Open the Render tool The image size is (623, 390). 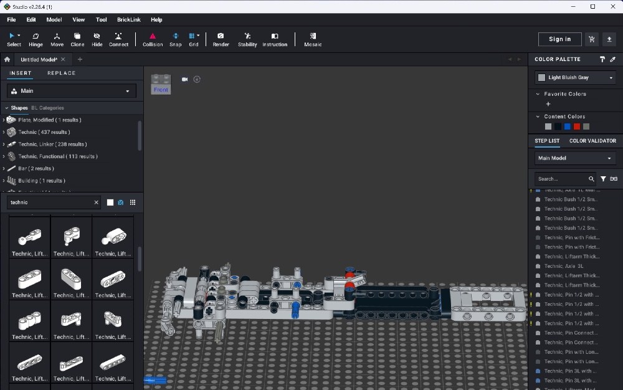tap(221, 40)
